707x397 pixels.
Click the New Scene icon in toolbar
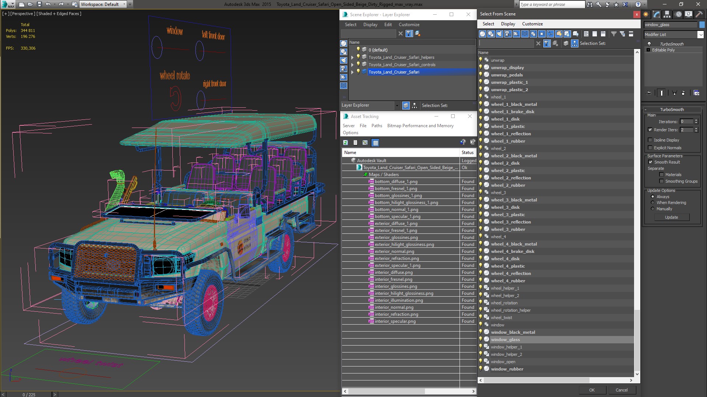[x=22, y=4]
